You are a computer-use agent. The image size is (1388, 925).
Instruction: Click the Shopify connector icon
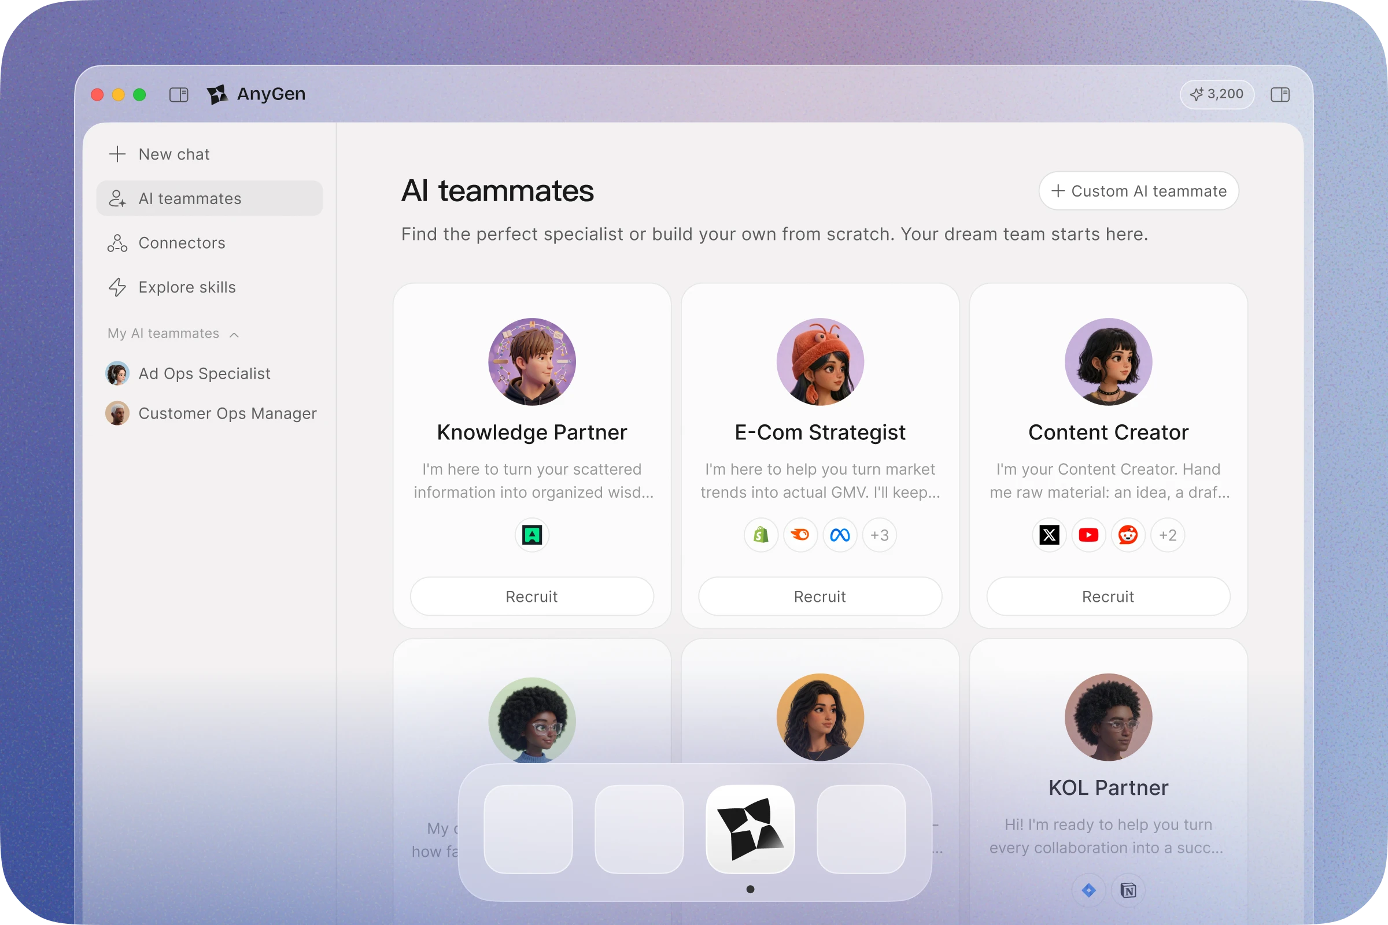(761, 535)
